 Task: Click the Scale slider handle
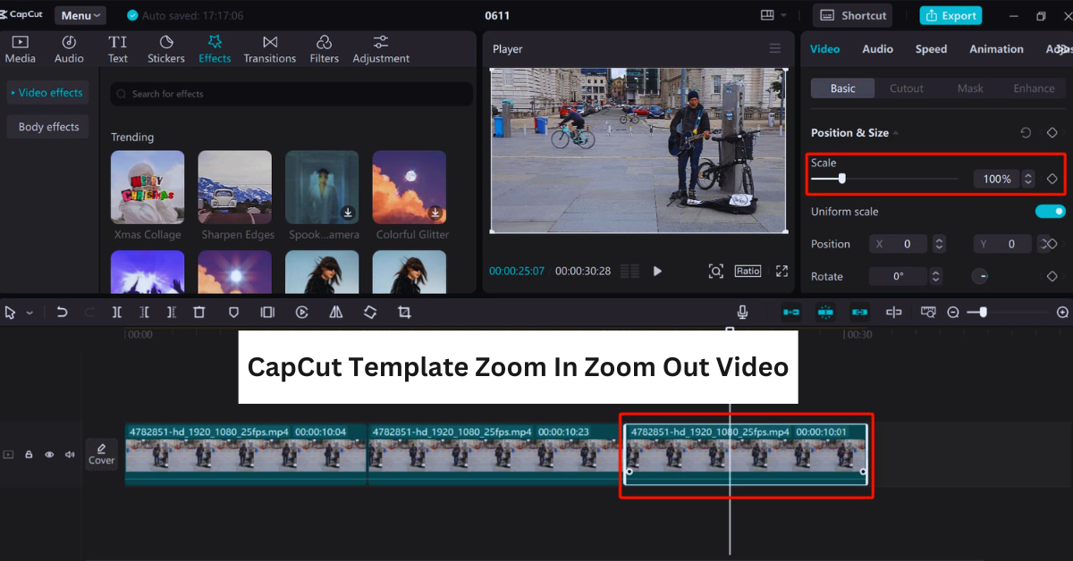point(841,179)
